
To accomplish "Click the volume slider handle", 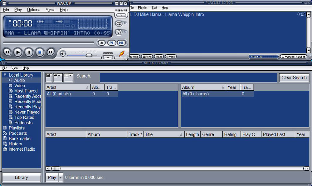I will coord(89,55).
